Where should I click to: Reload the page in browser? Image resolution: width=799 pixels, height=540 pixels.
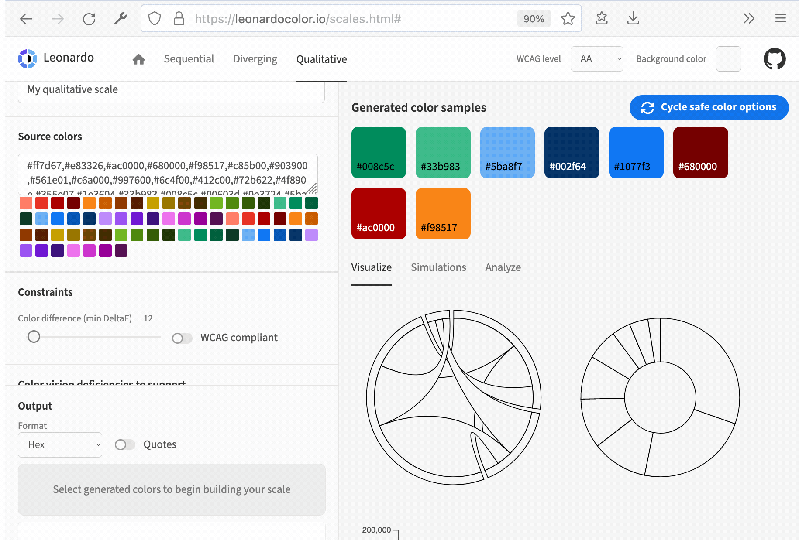(x=89, y=19)
